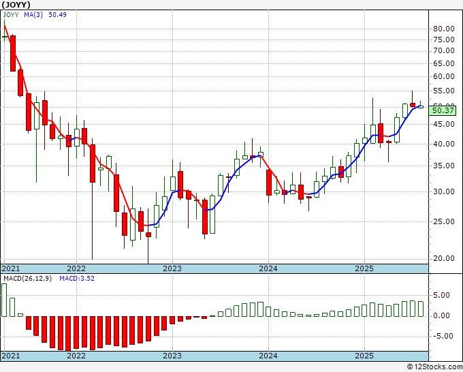Image resolution: width=463 pixels, height=372 pixels.
Task: Click the 45.00 price axis label
Action: pos(443,124)
